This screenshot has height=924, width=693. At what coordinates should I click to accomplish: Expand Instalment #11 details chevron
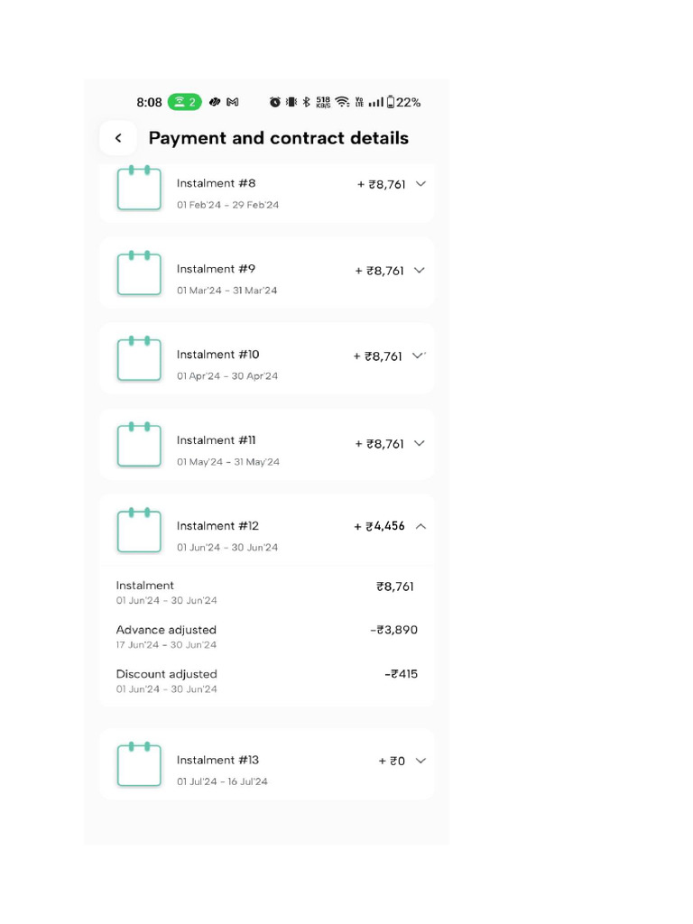[419, 443]
